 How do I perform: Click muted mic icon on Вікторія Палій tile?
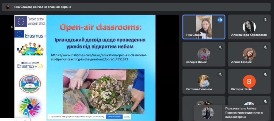click(265, 74)
